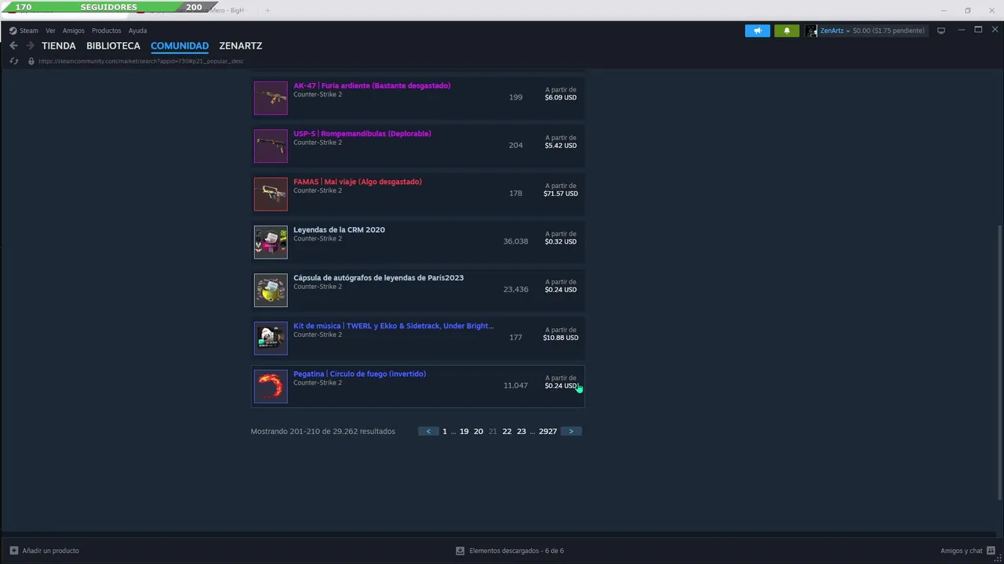The width and height of the screenshot is (1004, 564).
Task: Open the Productos menu
Action: 107,31
